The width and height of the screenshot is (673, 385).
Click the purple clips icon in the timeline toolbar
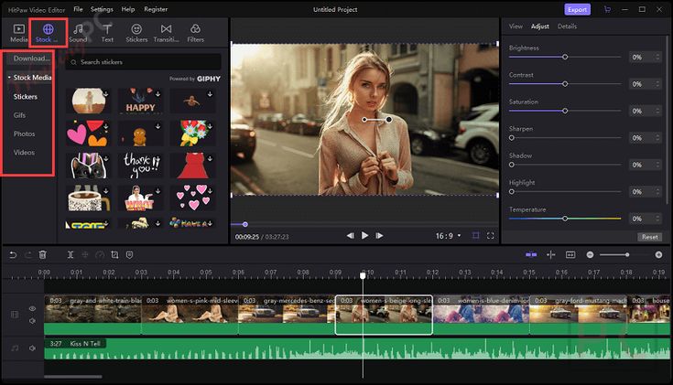click(531, 254)
